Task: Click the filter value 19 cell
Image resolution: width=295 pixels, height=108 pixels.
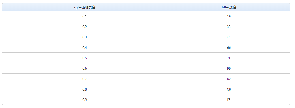Action: pyautogui.click(x=229, y=16)
